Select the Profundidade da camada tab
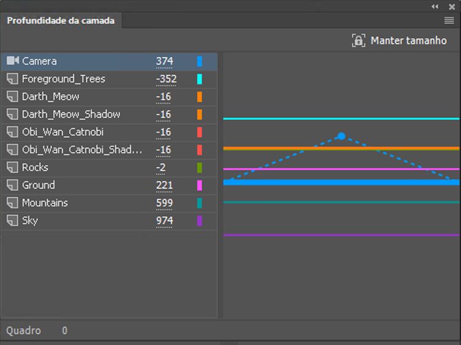The image size is (461, 345). 61,20
